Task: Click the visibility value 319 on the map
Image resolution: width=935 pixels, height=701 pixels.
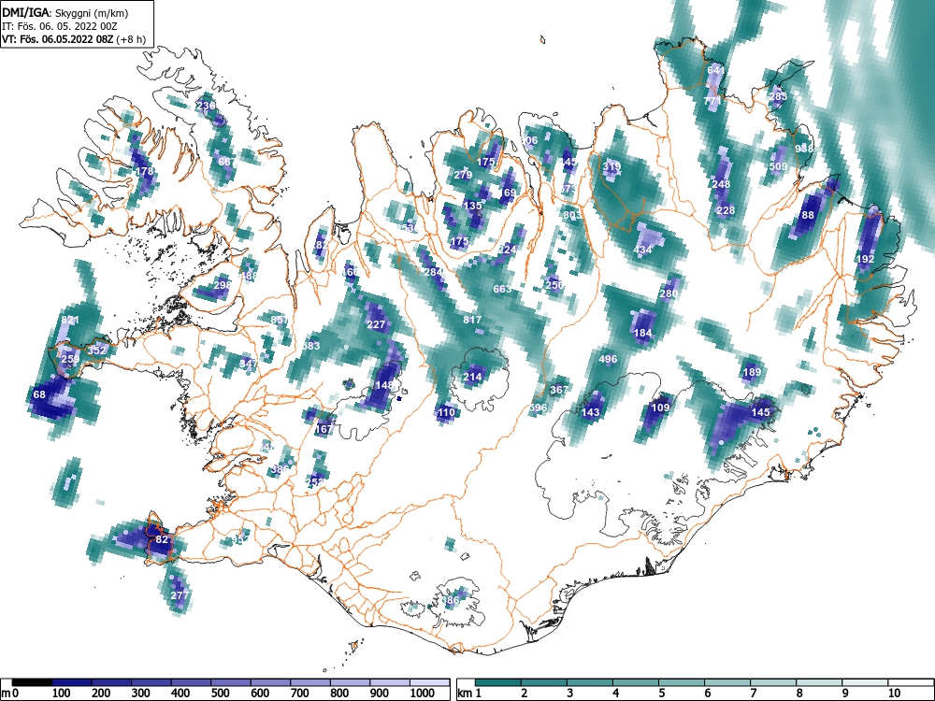Action: click(611, 167)
